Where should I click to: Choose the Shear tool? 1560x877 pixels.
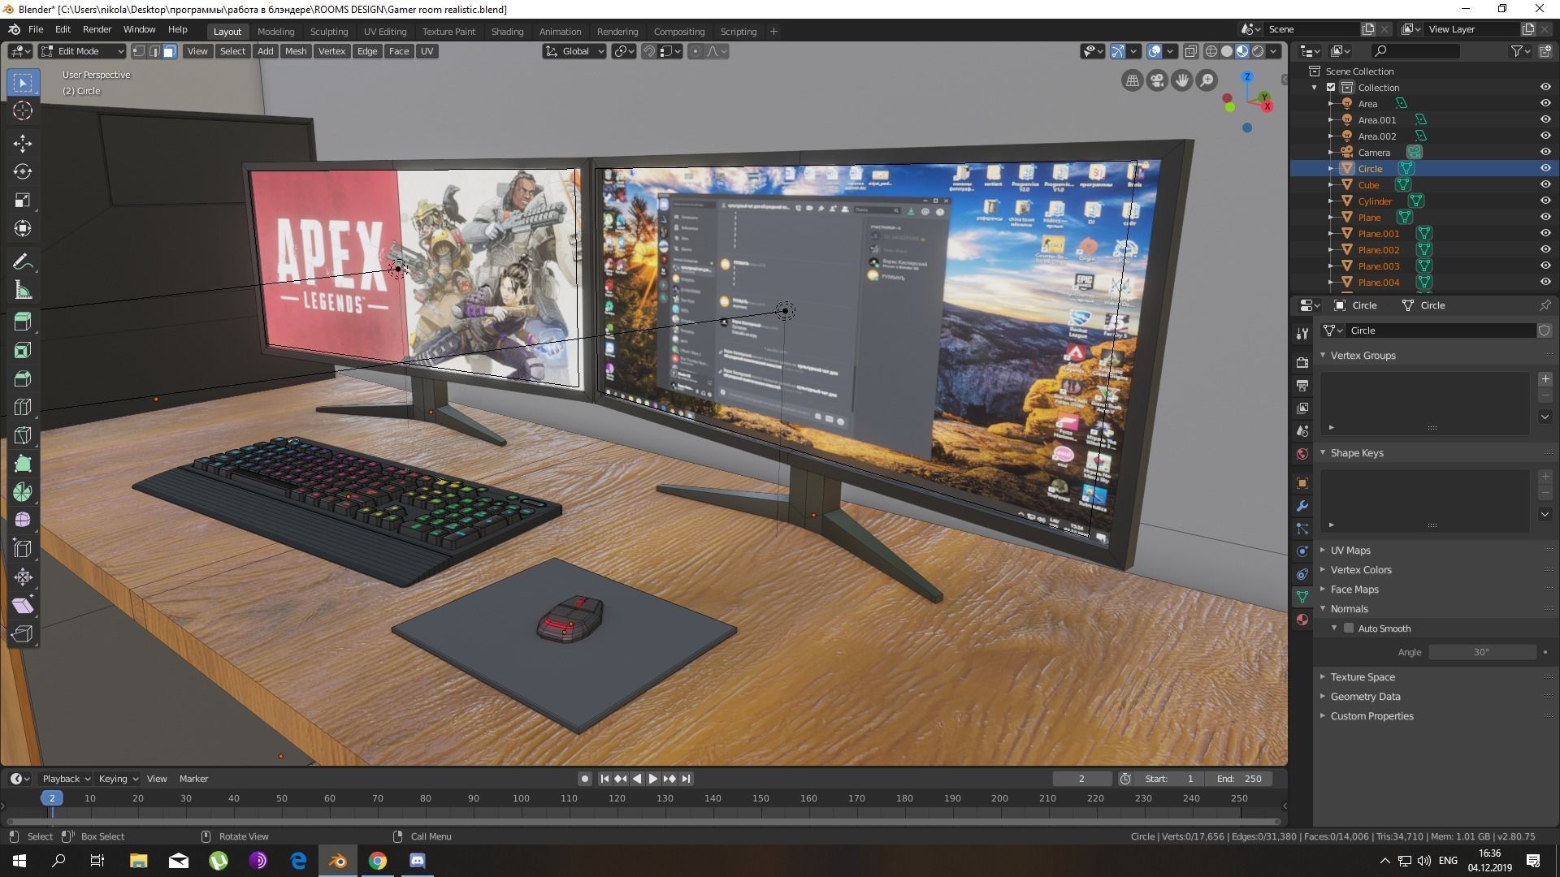[23, 606]
